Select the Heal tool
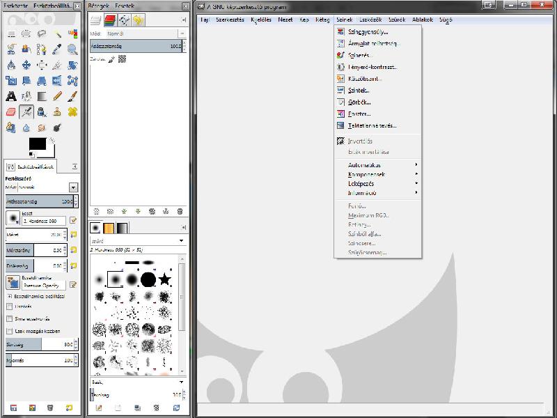Viewport: 557px width, 418px height. pyautogui.click(x=72, y=112)
